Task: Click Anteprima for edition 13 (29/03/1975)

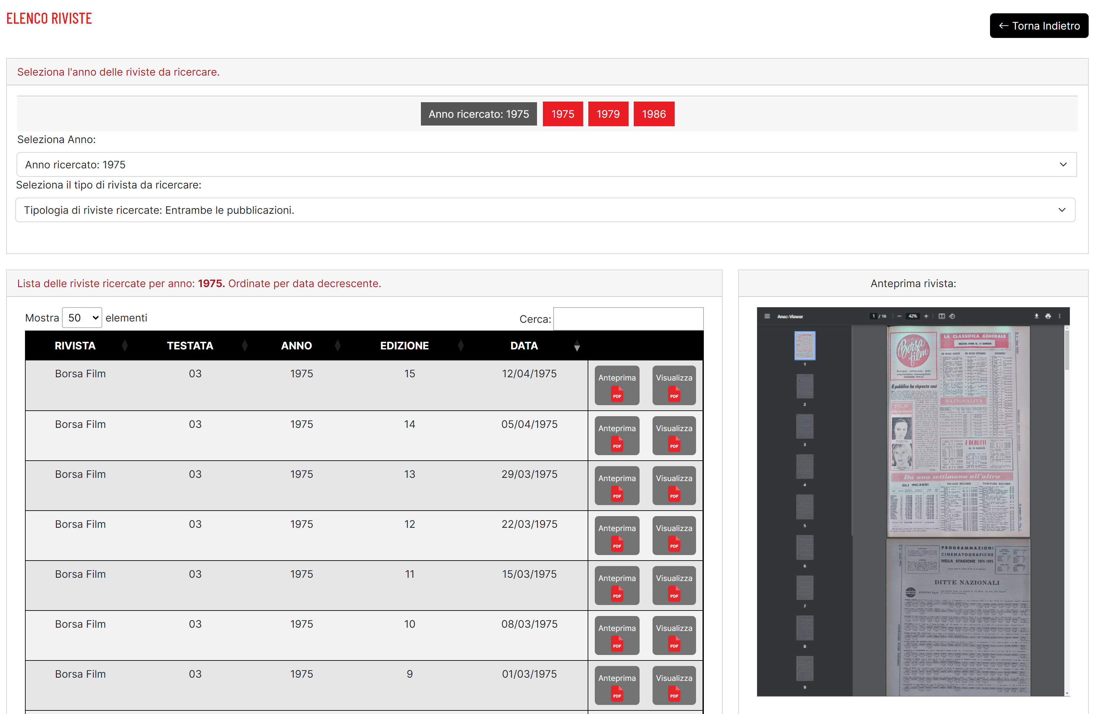Action: [x=617, y=486]
